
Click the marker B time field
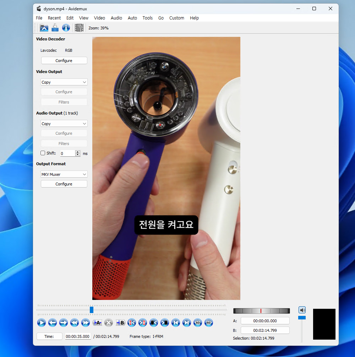[x=265, y=330]
